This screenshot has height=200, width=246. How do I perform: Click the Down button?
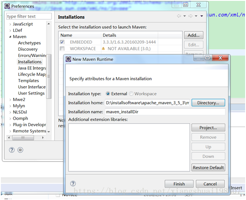(208, 156)
